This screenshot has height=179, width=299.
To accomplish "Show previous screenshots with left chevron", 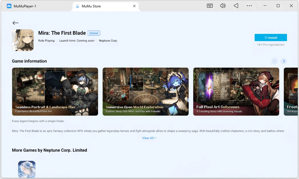I will (274, 61).
